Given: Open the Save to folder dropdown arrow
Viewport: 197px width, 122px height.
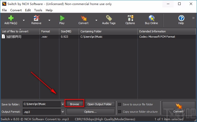Looking at the screenshot, I should point(63,104).
